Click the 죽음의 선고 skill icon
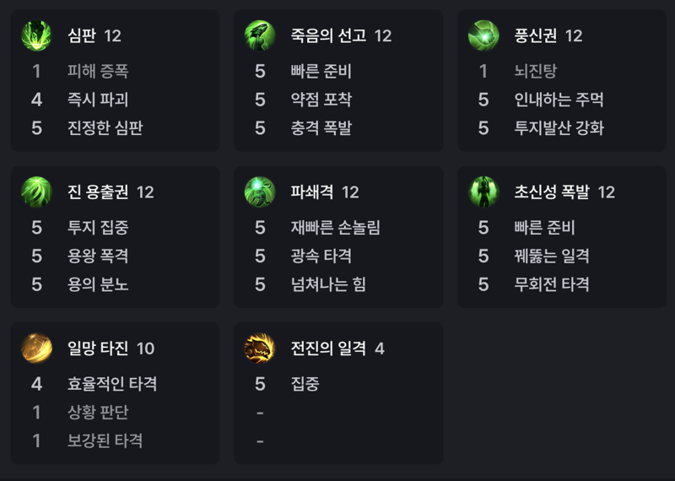The width and height of the screenshot is (675, 481). 260,35
